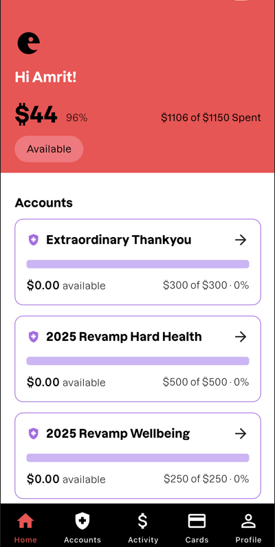Click the Extraordinary Thankyou progress bar
This screenshot has height=547, width=275.
pos(138,264)
